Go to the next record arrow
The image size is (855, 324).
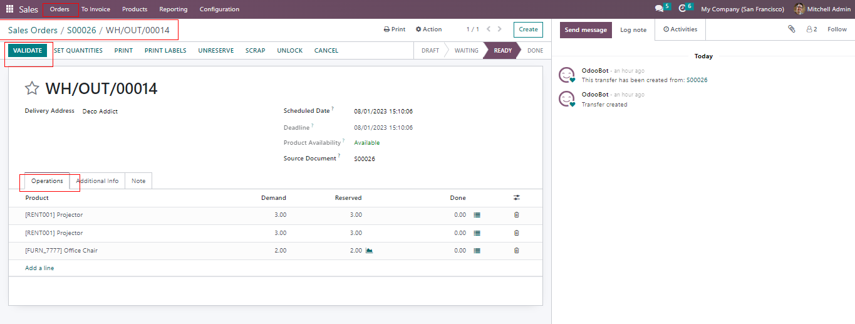point(499,29)
